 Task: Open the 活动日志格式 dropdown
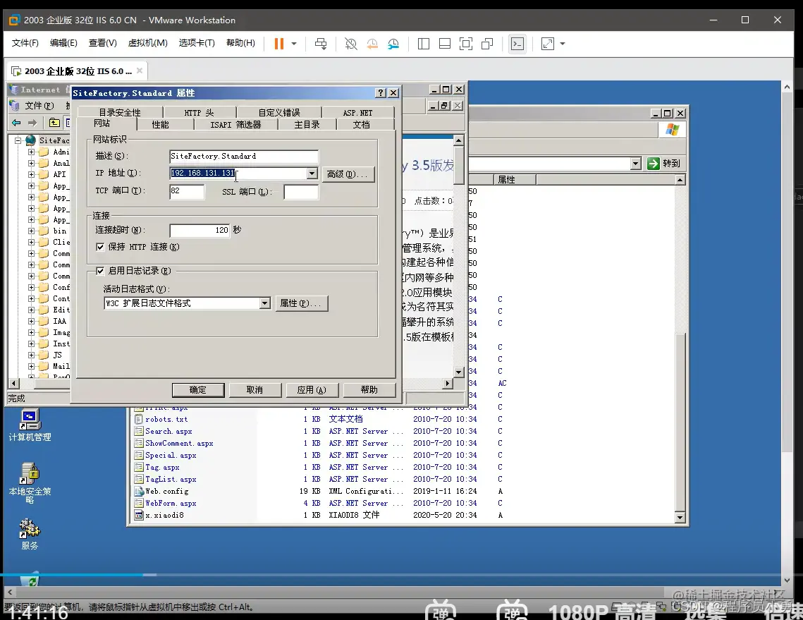[264, 303]
